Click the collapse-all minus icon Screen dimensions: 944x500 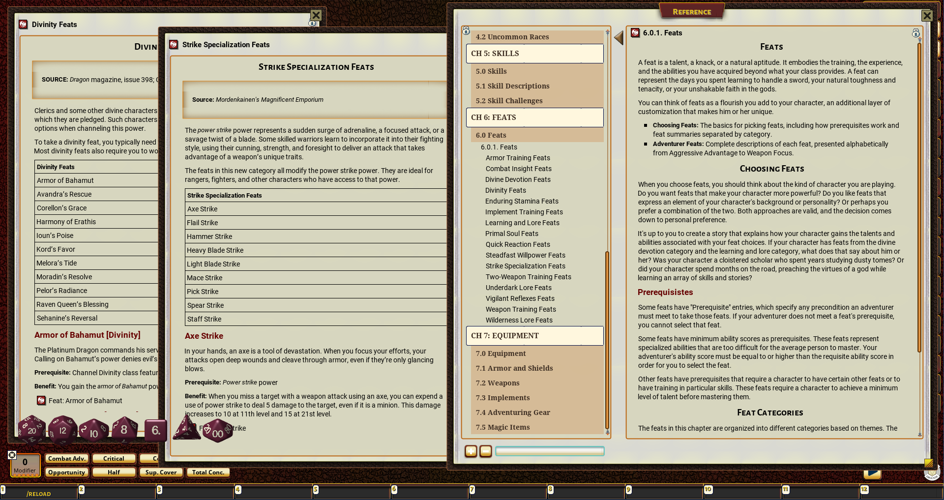(x=485, y=451)
